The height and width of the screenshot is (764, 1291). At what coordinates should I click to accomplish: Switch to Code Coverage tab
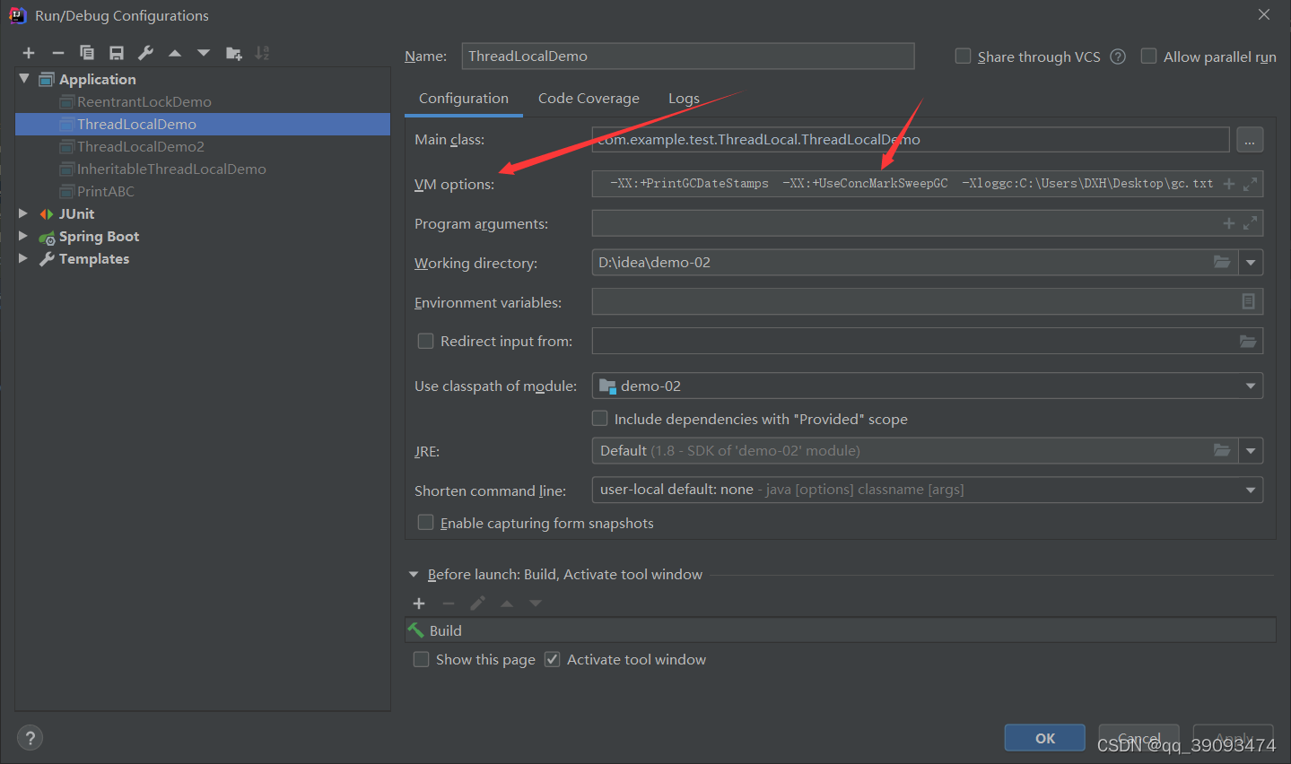pos(589,99)
